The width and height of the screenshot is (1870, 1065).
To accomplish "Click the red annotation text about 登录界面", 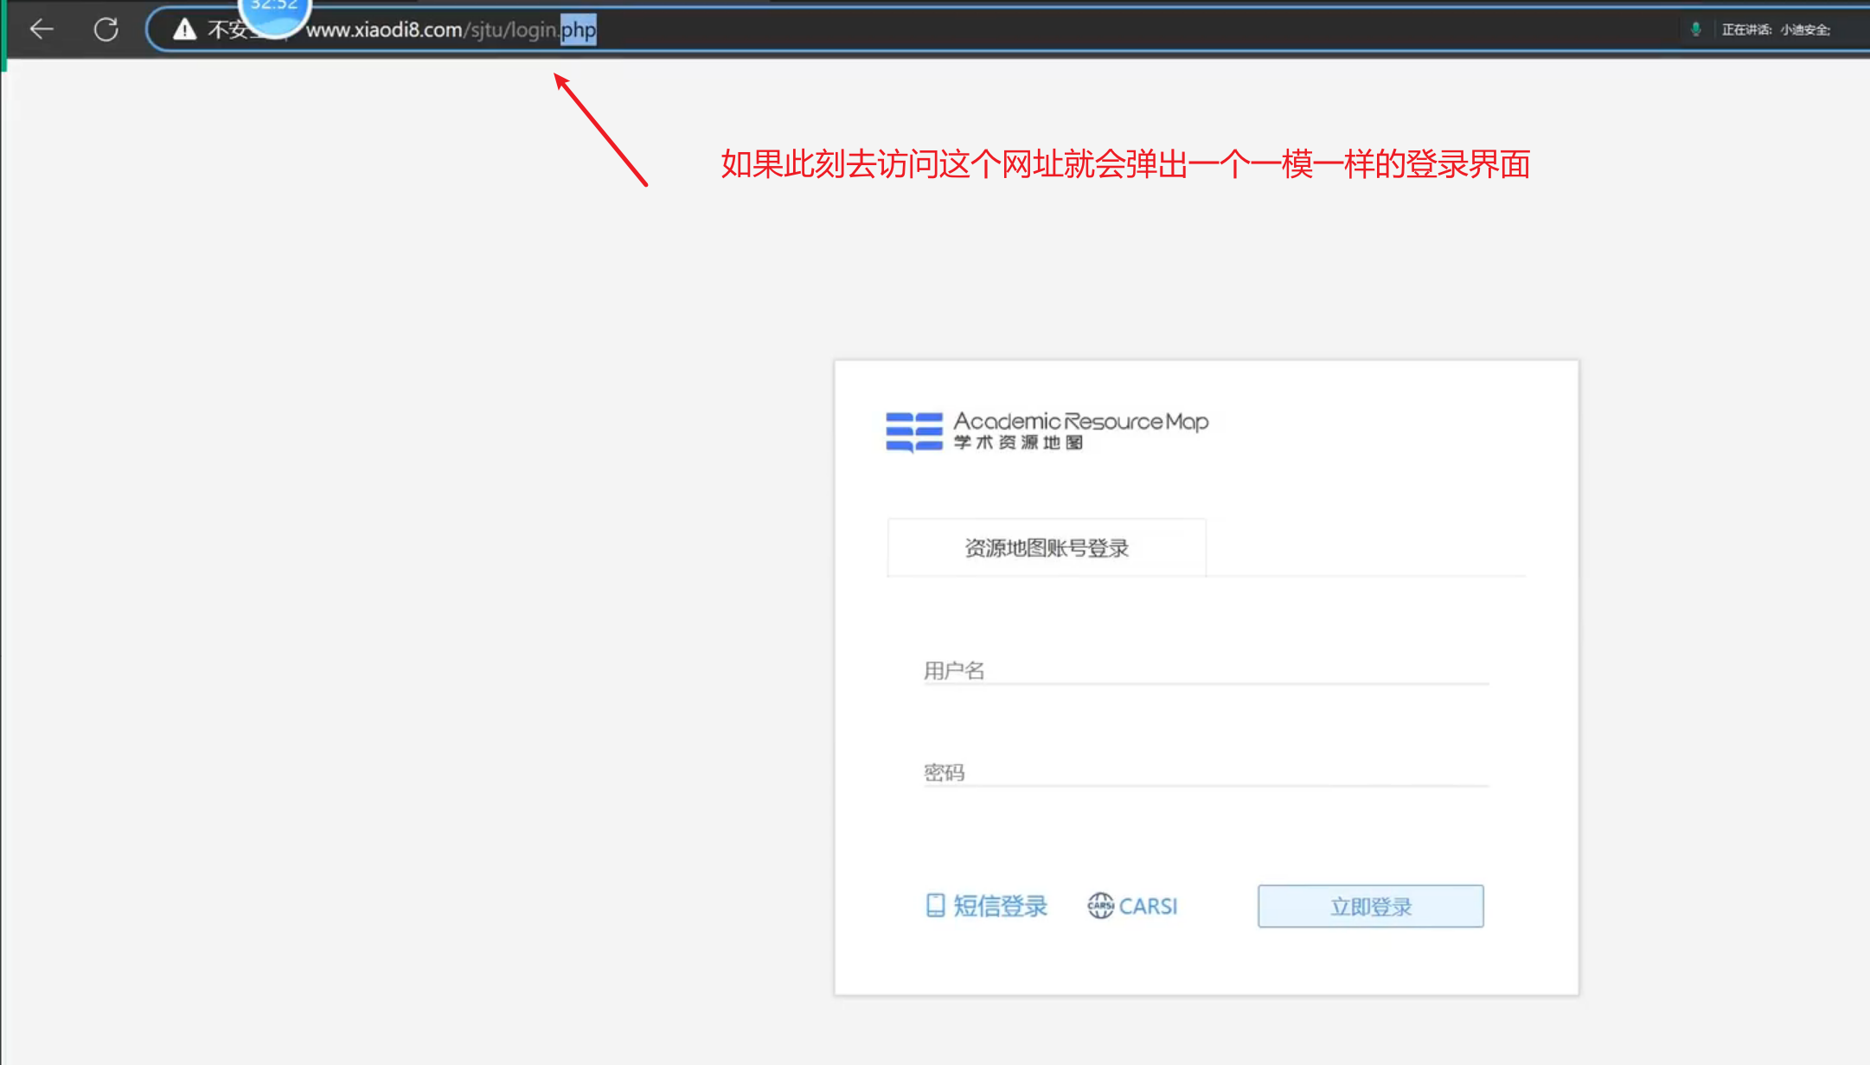I will 1124,164.
